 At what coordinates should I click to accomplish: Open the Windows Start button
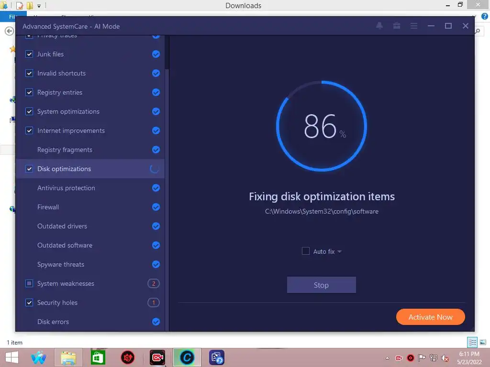12,357
